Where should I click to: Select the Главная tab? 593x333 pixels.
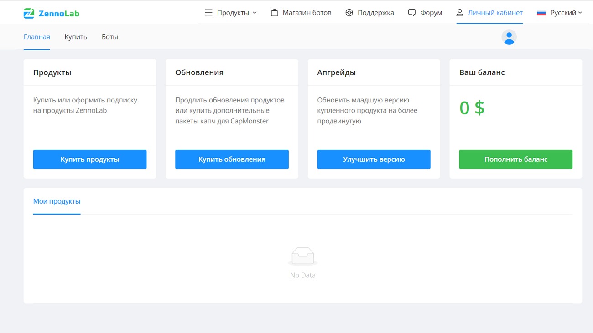coord(37,37)
